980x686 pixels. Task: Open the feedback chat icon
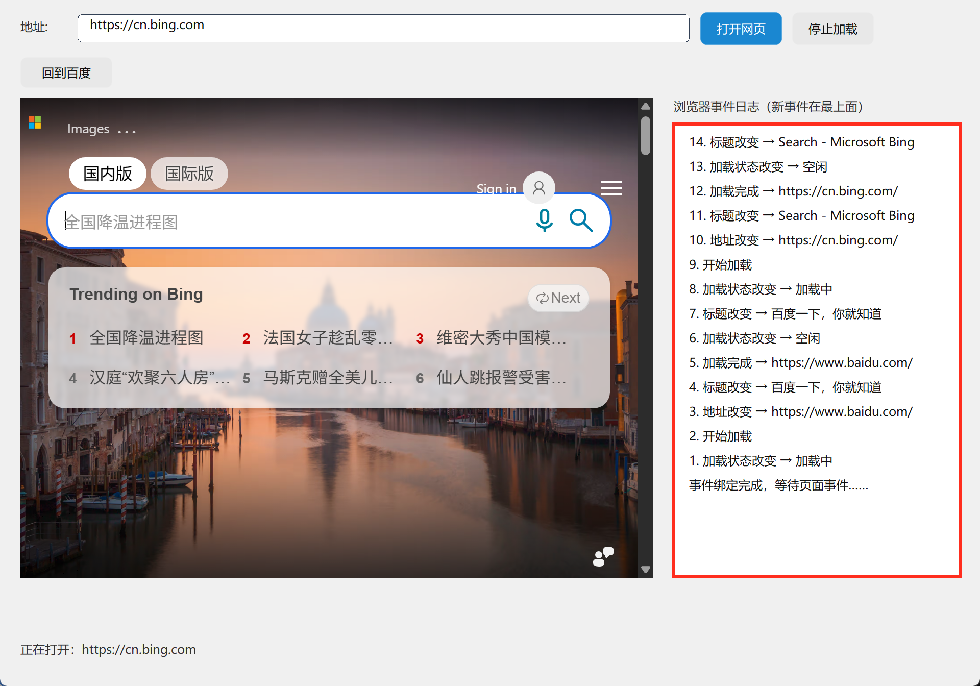tap(603, 556)
